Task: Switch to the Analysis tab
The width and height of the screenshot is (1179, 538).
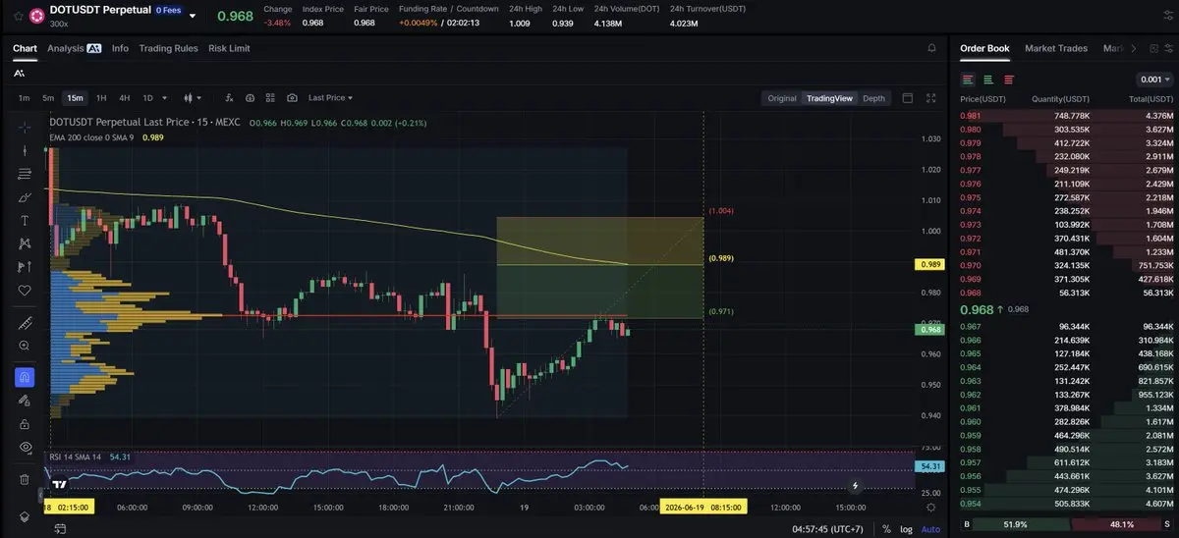Action: (x=75, y=48)
